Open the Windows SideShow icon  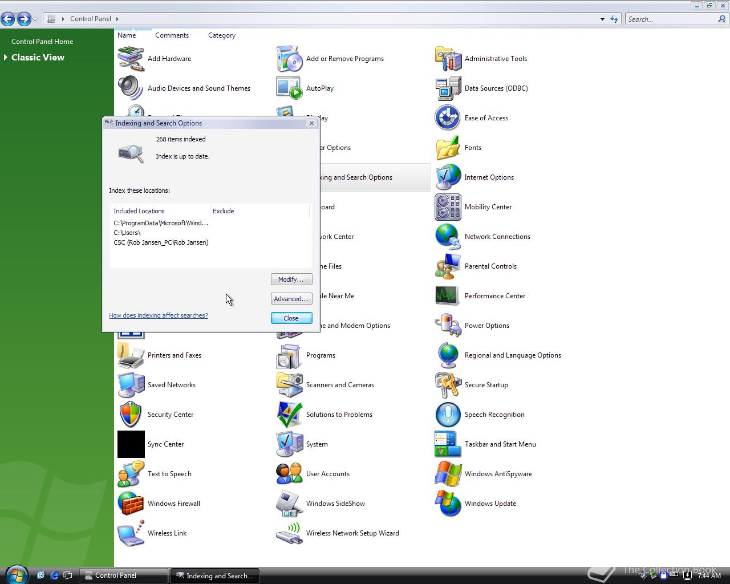click(289, 504)
